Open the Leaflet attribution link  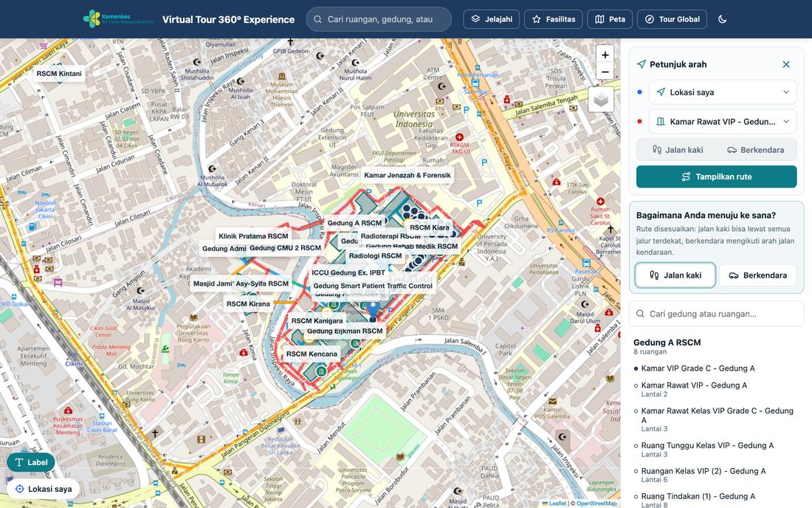(554, 504)
